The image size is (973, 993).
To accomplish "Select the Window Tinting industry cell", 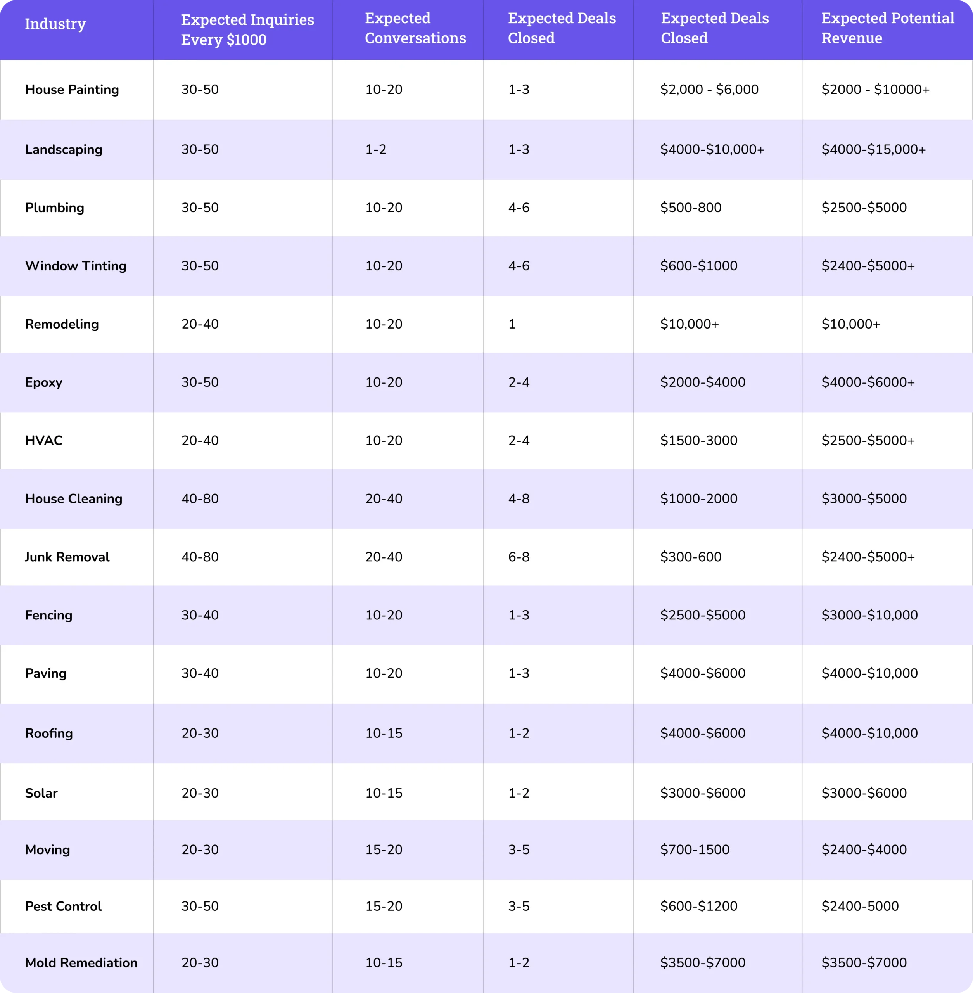I will coord(76,266).
